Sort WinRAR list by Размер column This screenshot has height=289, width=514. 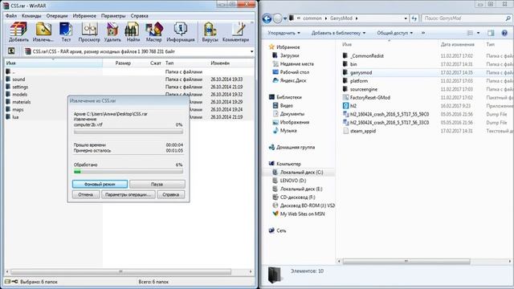[x=123, y=63]
